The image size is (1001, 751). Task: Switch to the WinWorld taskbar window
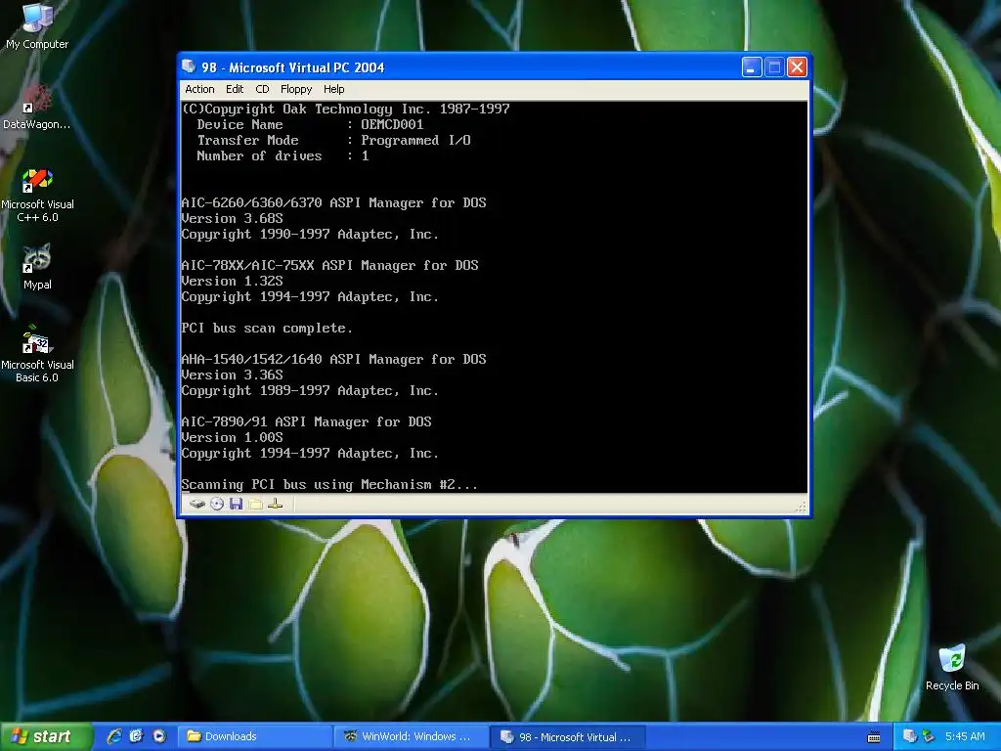click(410, 736)
